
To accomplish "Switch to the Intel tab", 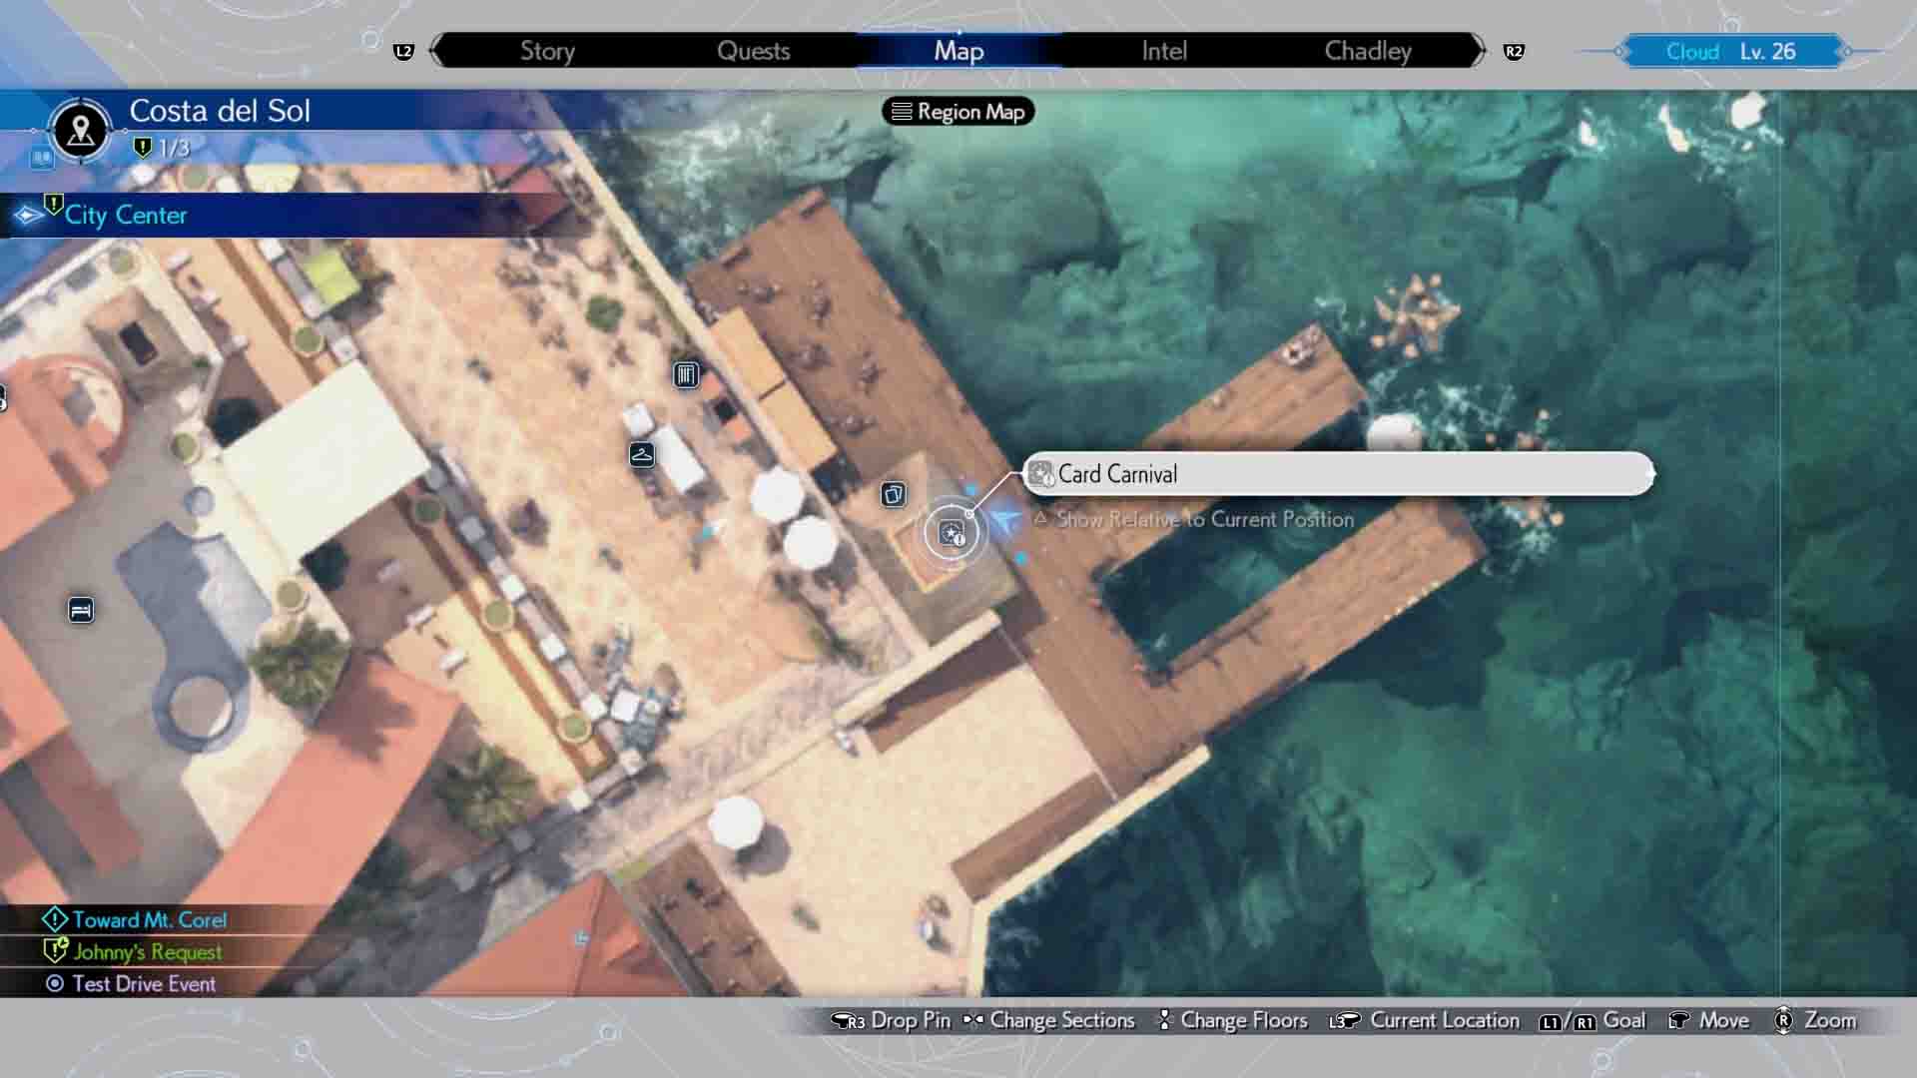I will 1164,51.
